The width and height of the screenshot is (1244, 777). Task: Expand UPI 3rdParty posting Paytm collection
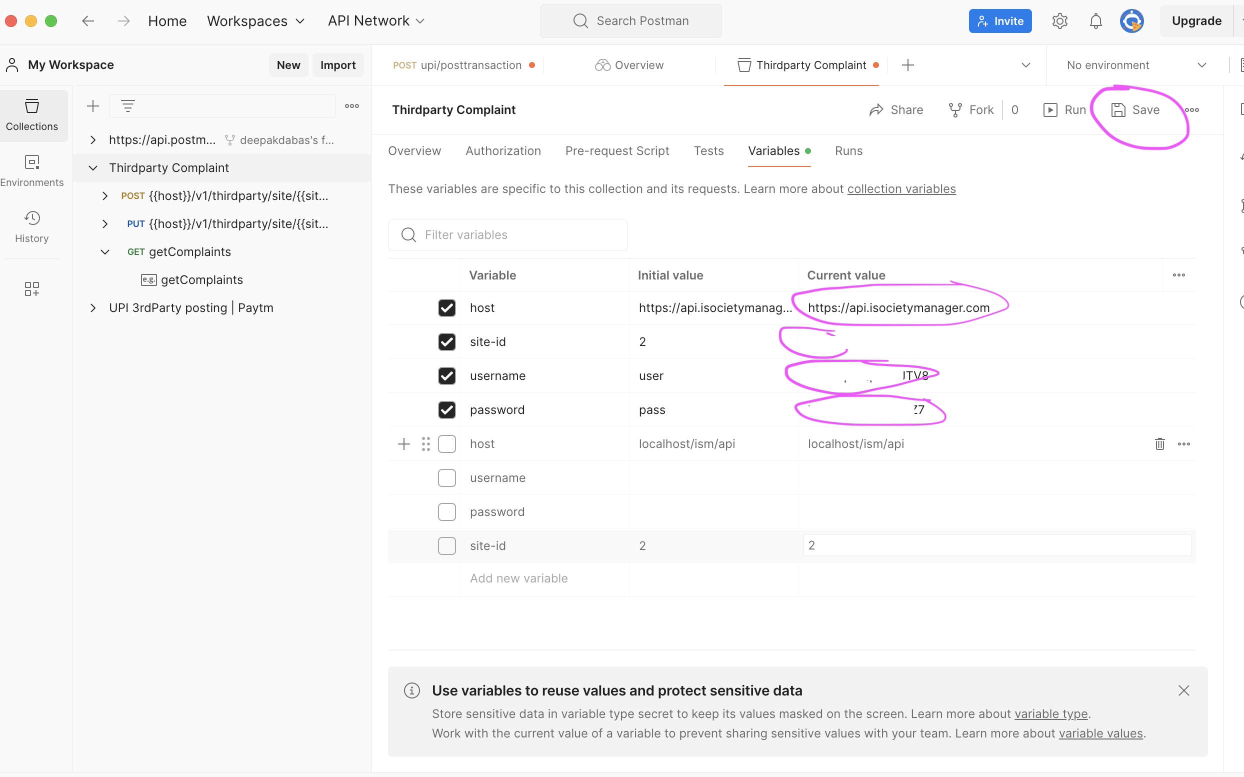(x=93, y=308)
